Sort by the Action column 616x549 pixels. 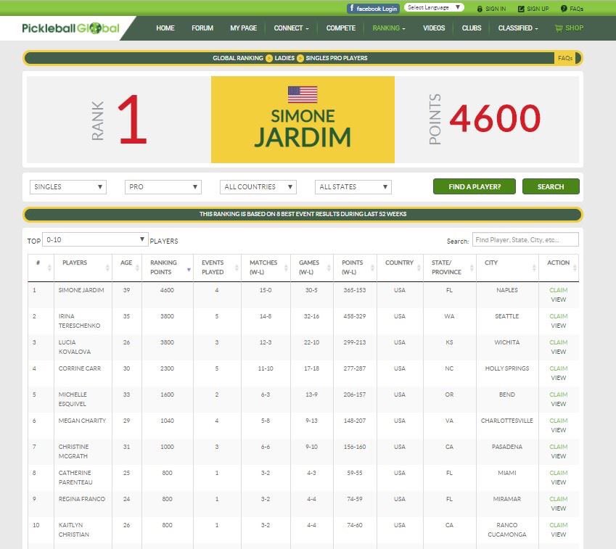[x=559, y=268]
